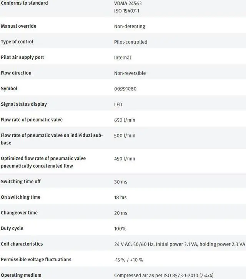Click the "Manual override" row label

(18, 26)
